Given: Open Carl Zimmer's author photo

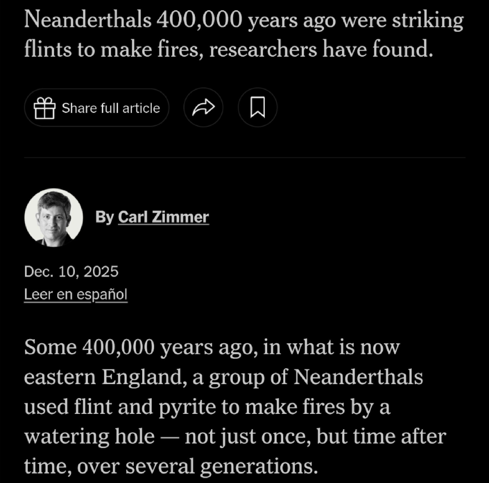Looking at the screenshot, I should [54, 218].
